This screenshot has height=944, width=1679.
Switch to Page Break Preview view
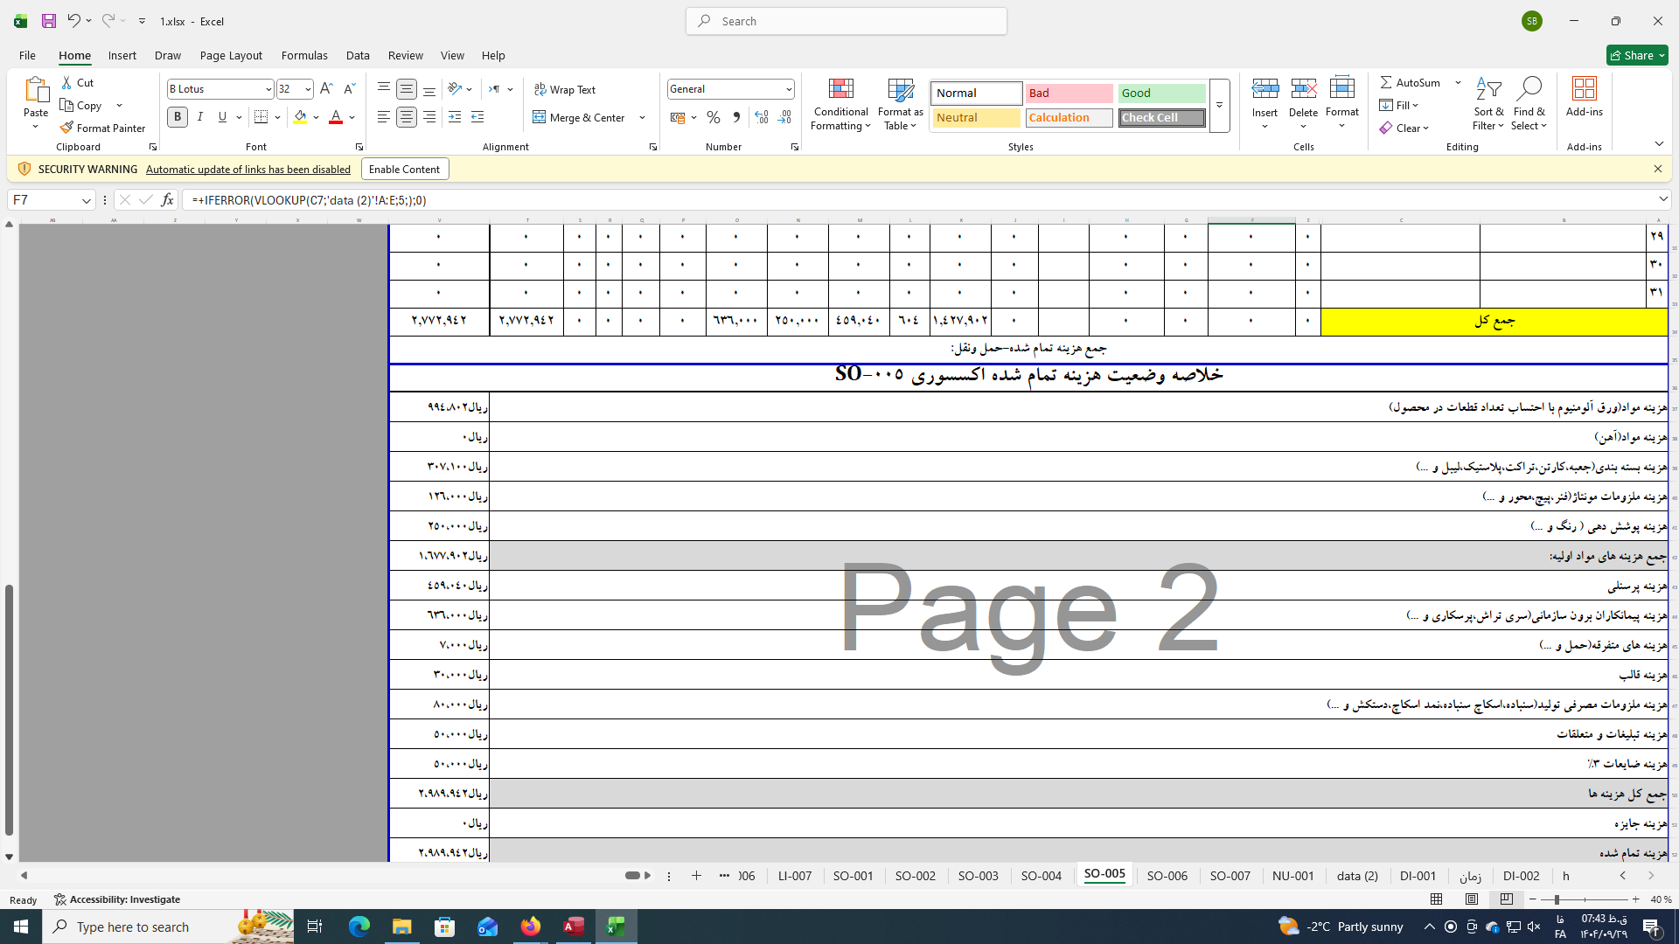tap(1506, 899)
